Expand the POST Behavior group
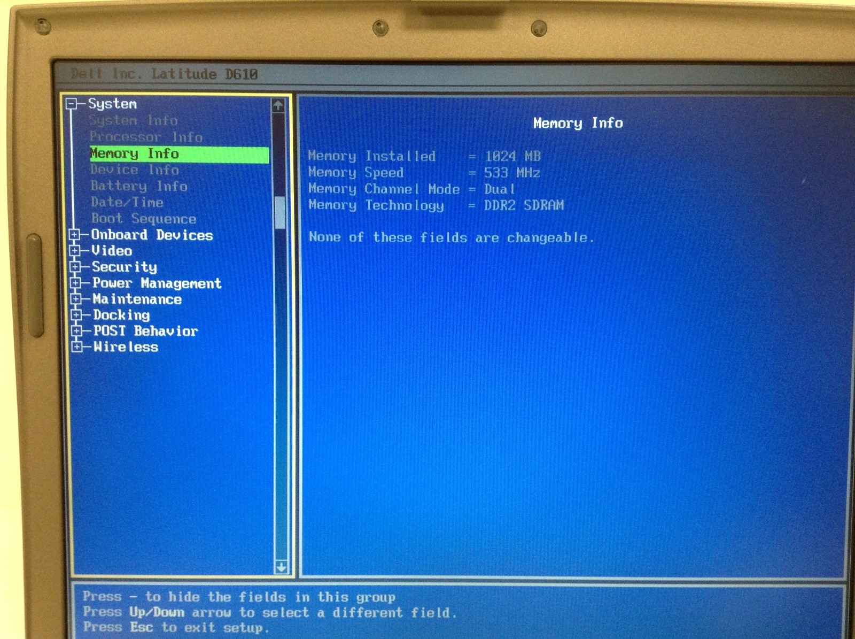Image resolution: width=855 pixels, height=639 pixels. (x=76, y=331)
